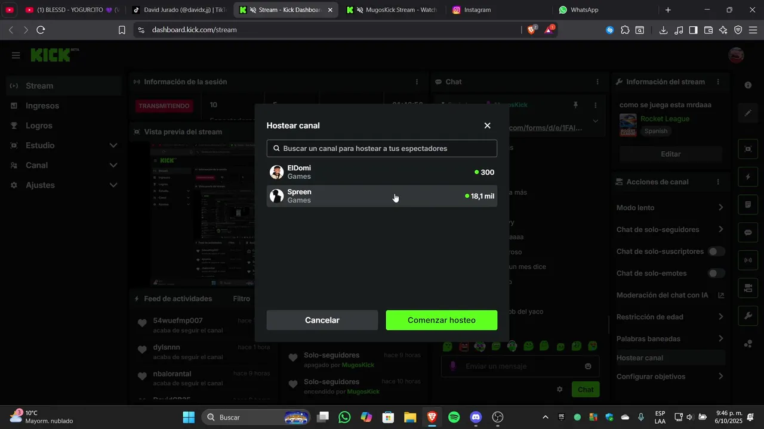Open Información del stream three-dot menu
764x429 pixels.
click(x=718, y=82)
